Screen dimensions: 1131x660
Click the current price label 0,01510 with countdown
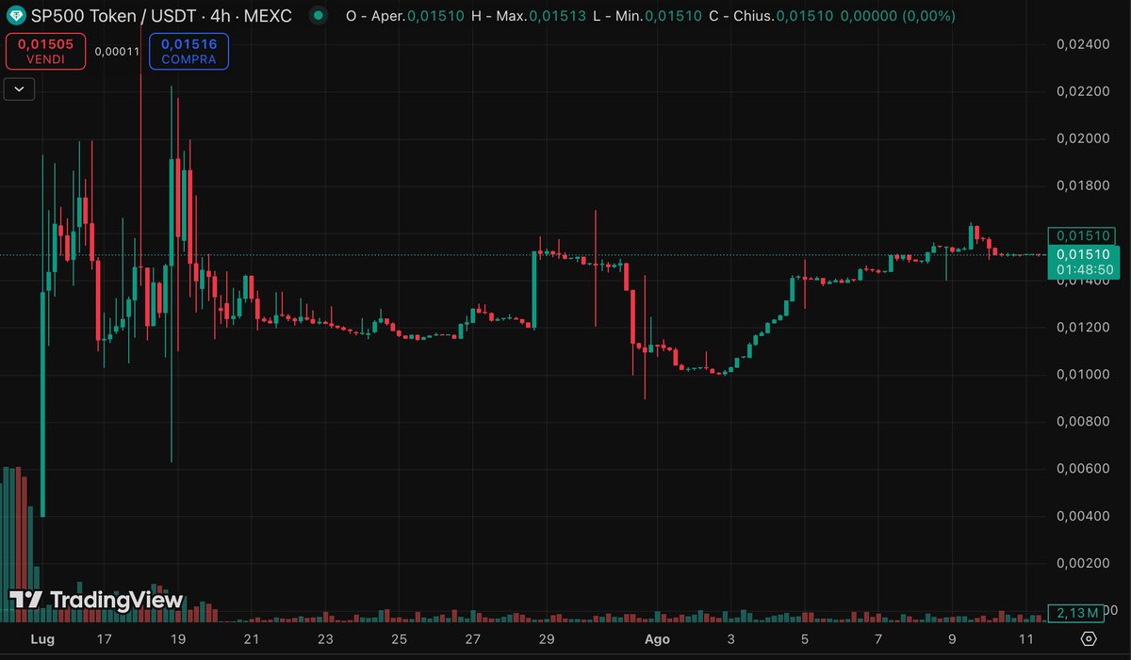click(1086, 262)
